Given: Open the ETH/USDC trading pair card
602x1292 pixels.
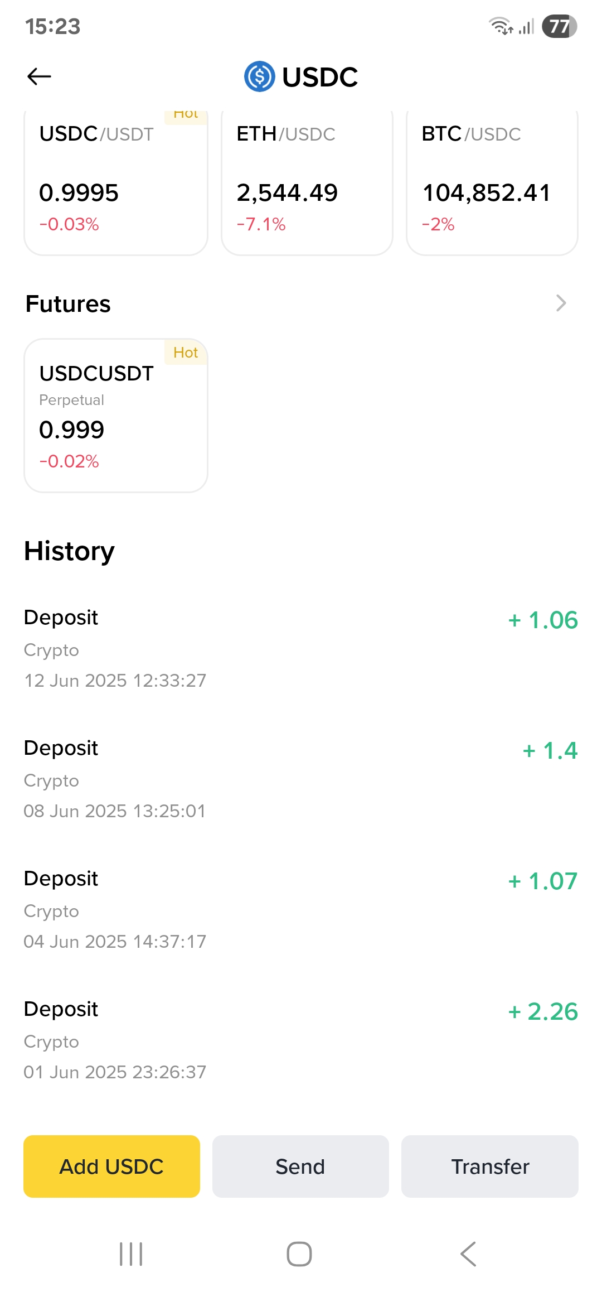Looking at the screenshot, I should coord(307,181).
